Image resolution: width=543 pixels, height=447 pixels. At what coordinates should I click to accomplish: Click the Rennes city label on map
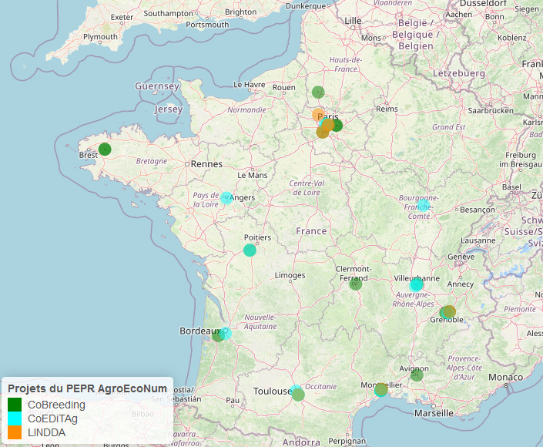(207, 164)
